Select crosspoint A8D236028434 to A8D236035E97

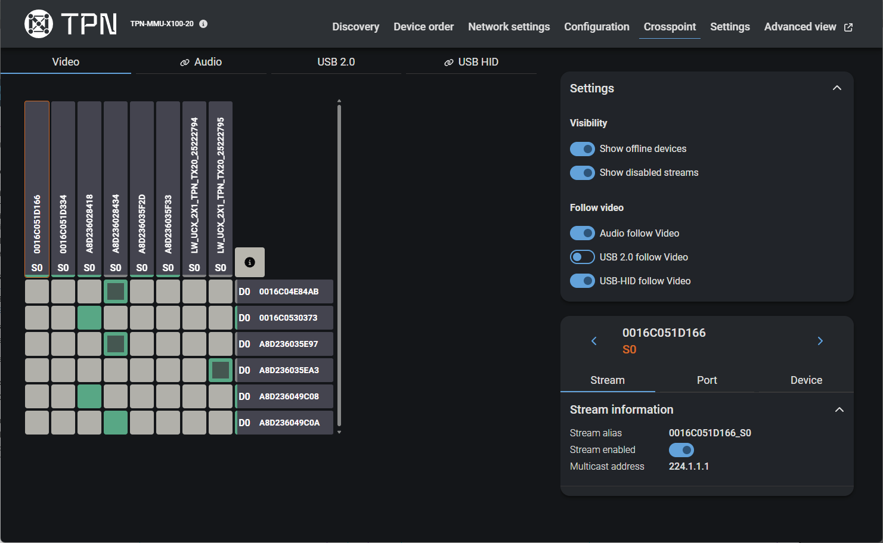pyautogui.click(x=116, y=344)
